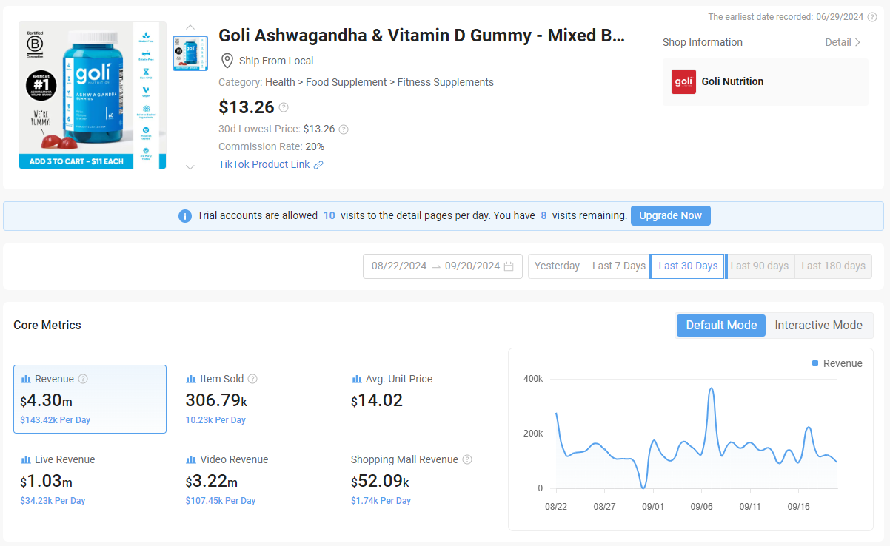This screenshot has width=890, height=546.
Task: Click the Commission Rate: 20% text
Action: tap(271, 146)
